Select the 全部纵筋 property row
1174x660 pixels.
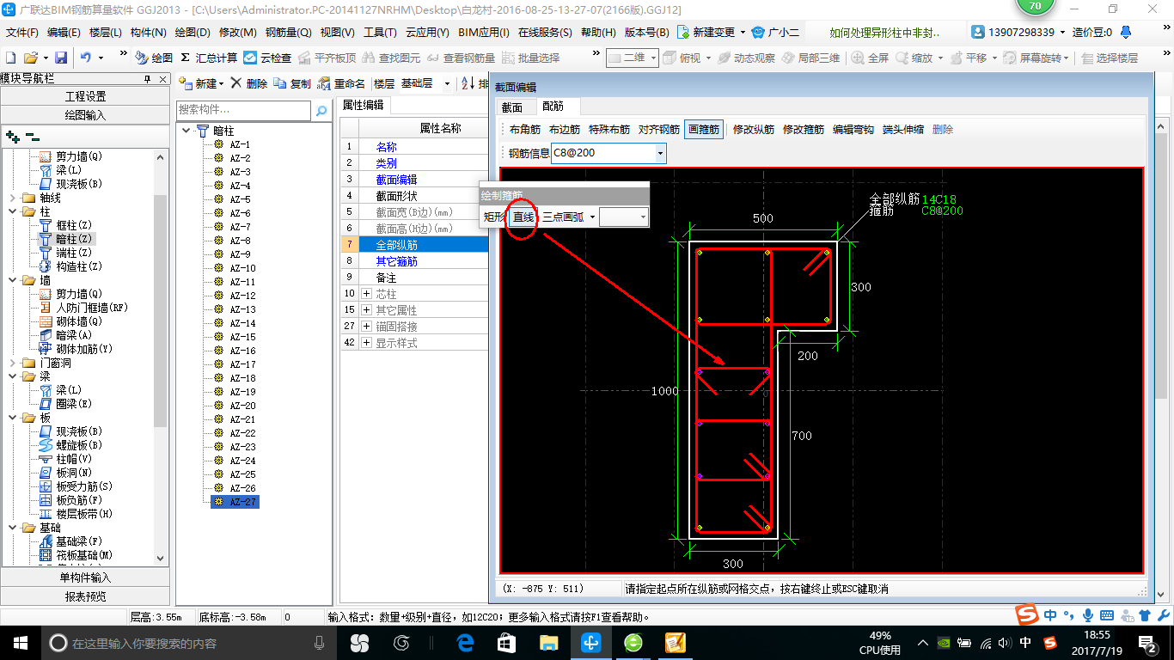point(415,245)
